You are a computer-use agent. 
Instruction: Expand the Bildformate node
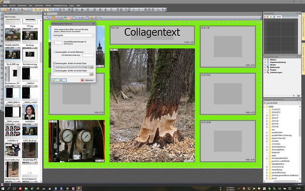tap(265, 68)
